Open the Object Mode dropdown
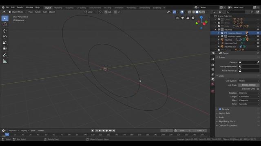Screen dimensions: 261x146 click(17, 12)
